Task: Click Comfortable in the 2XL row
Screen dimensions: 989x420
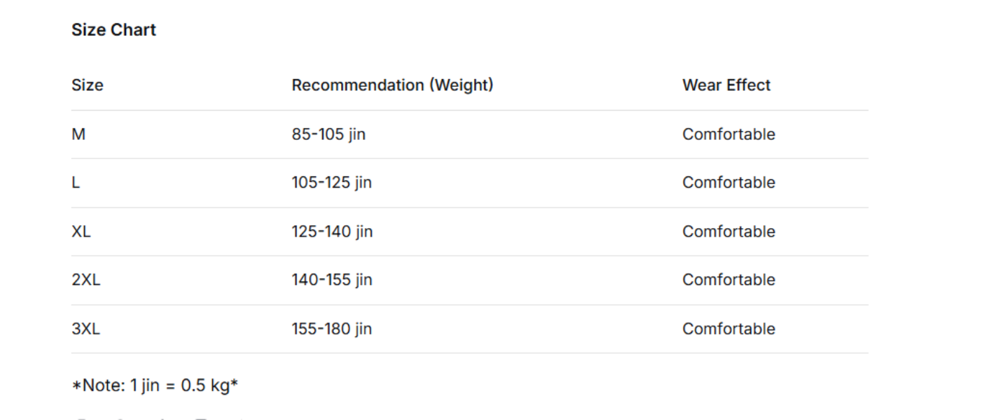Action: pos(728,280)
